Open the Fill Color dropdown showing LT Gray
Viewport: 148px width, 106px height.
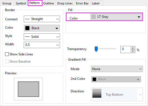click(116, 17)
